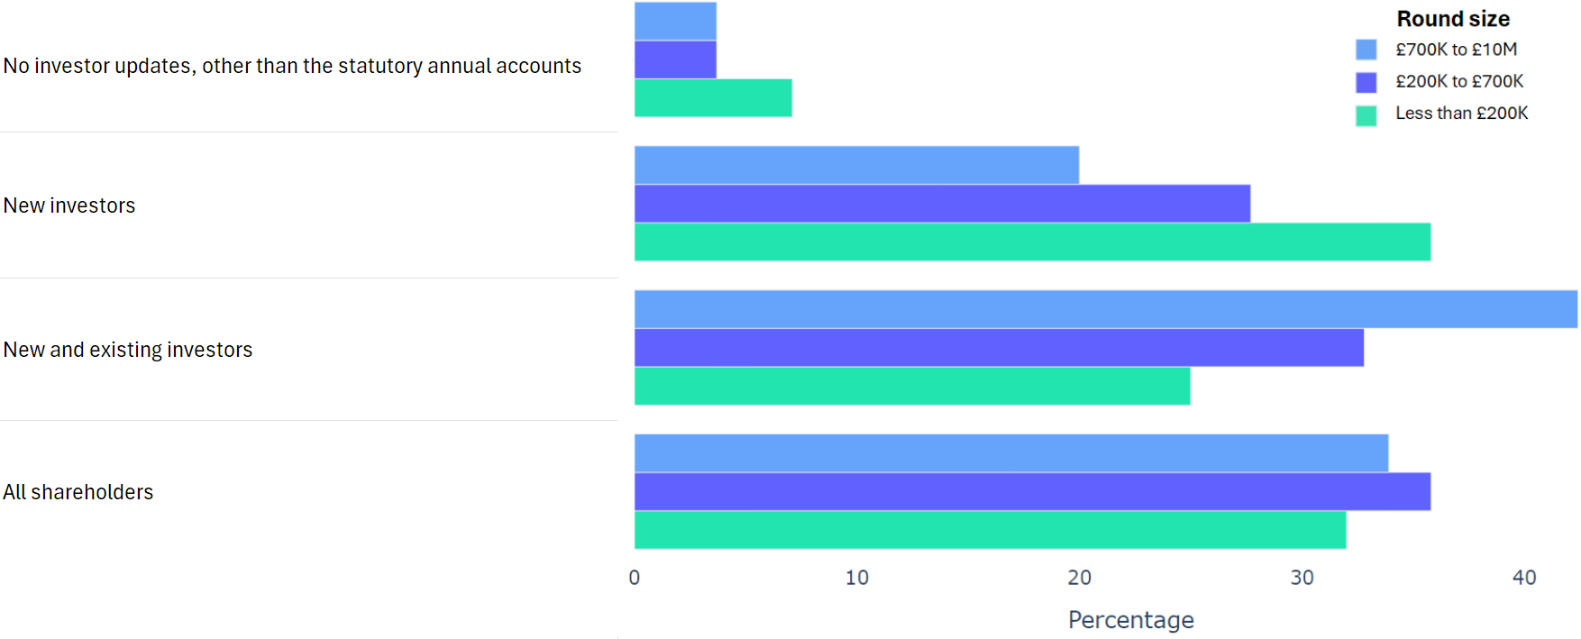Click the 20 tick label on the axis
Viewport: 1581px width, 639px height.
(x=1079, y=578)
